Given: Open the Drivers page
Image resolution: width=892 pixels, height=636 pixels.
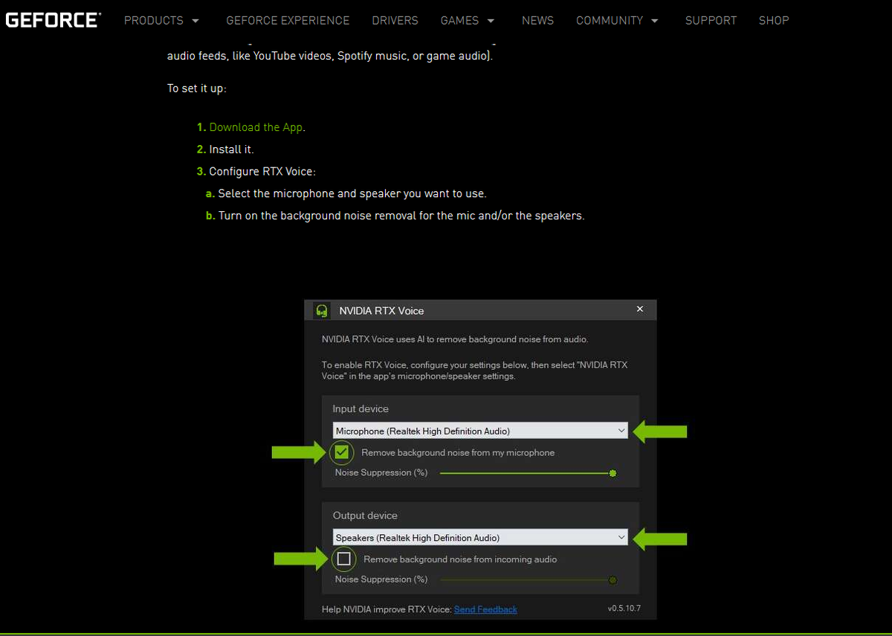Looking at the screenshot, I should (x=395, y=21).
